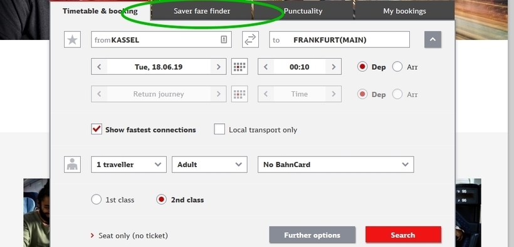Enable Local transport only checkbox

pyautogui.click(x=219, y=129)
